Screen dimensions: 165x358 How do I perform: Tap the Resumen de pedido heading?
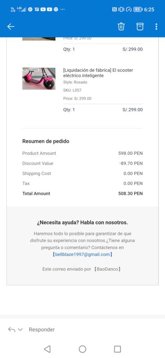pos(46,141)
